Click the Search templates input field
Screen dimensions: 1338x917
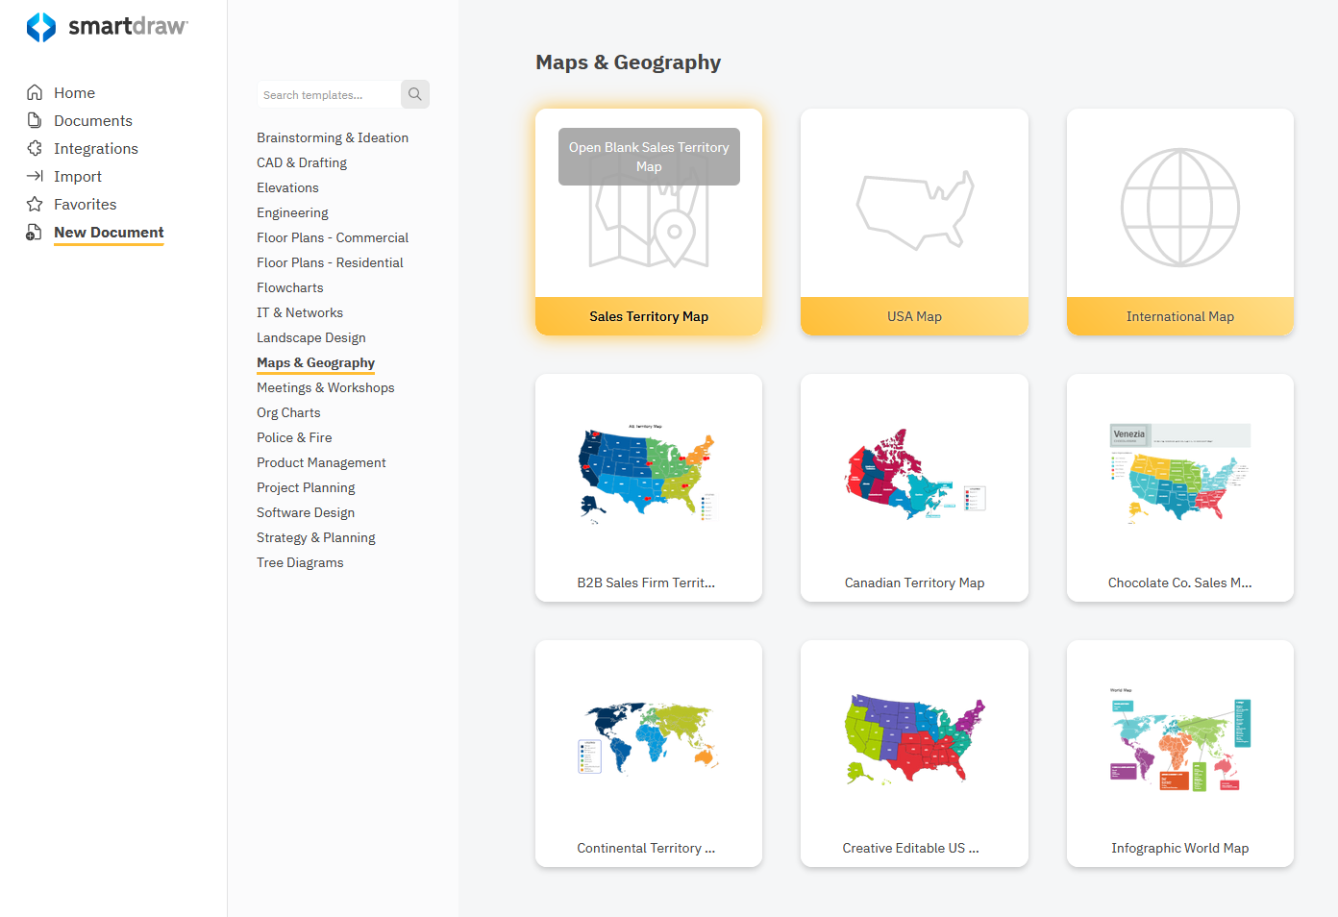327,94
